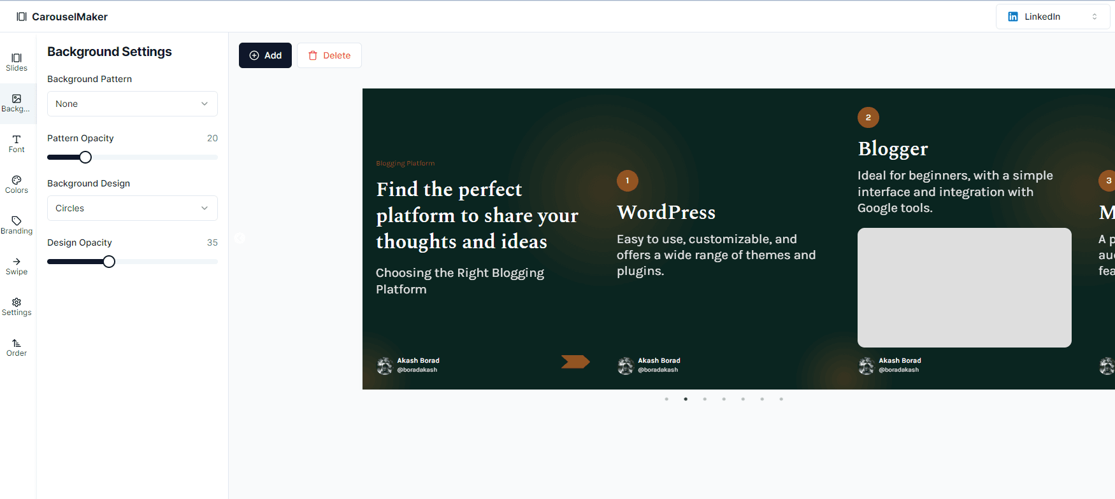
Task: Click the WordPress description paragraph
Action: [716, 255]
